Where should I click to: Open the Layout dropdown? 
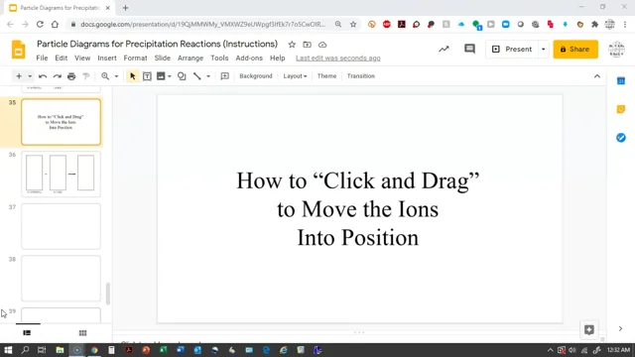(x=295, y=76)
